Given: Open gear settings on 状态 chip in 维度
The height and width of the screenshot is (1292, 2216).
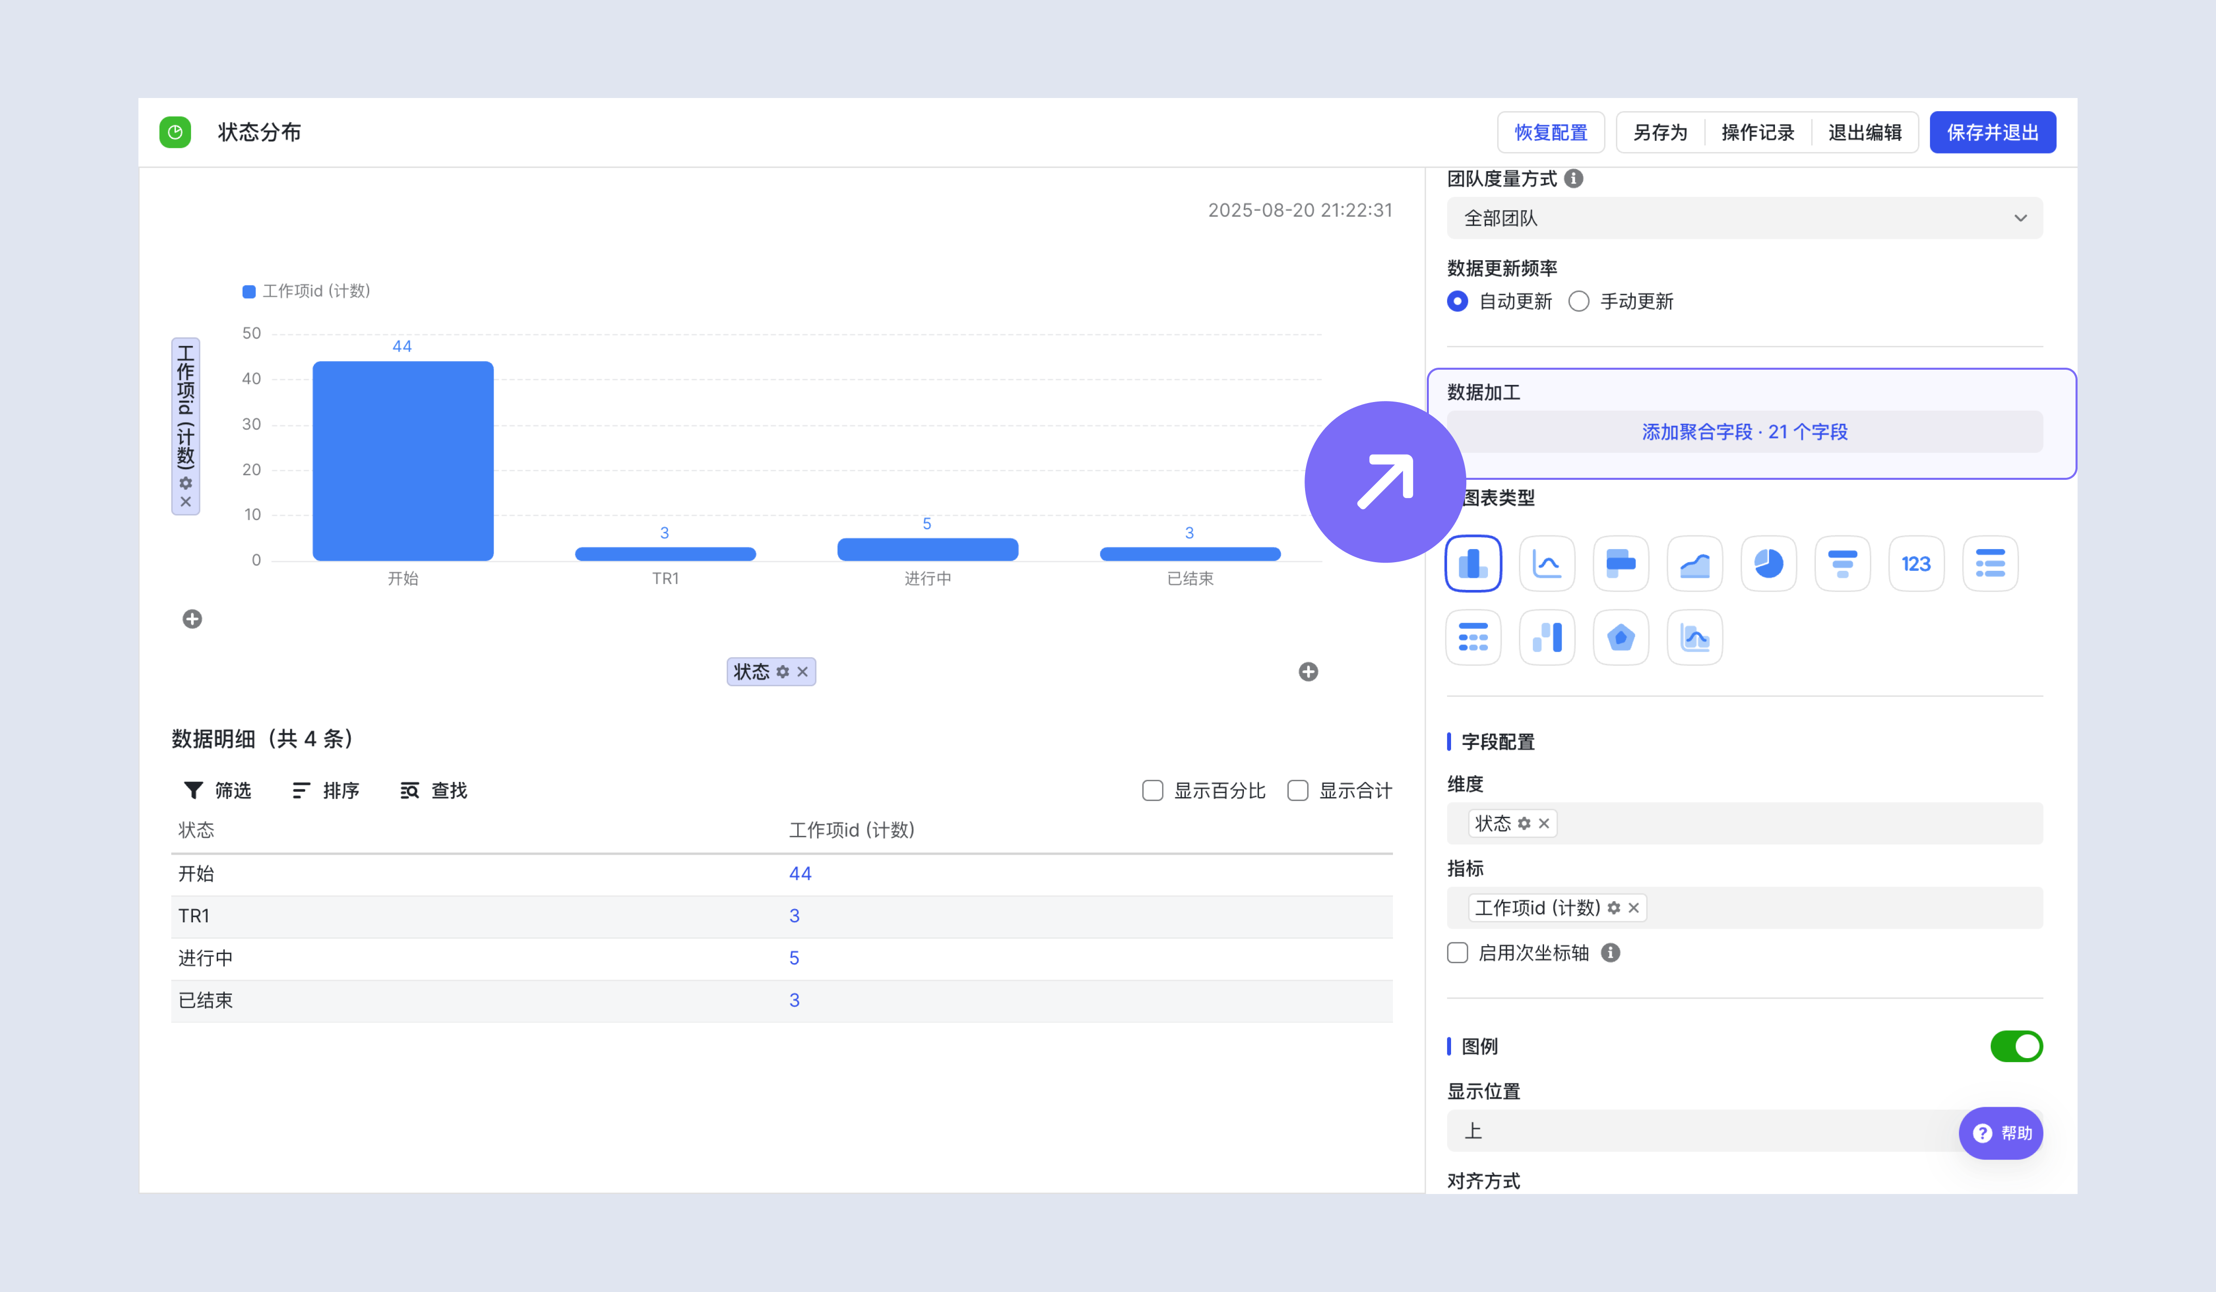Looking at the screenshot, I should pos(1524,824).
